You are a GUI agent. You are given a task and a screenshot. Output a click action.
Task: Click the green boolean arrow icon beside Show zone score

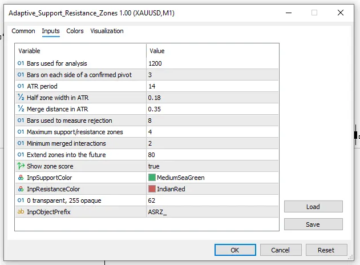point(21,166)
